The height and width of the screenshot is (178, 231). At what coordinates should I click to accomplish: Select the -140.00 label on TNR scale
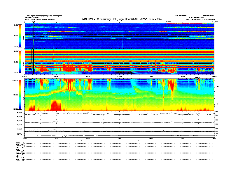click(x=15, y=95)
